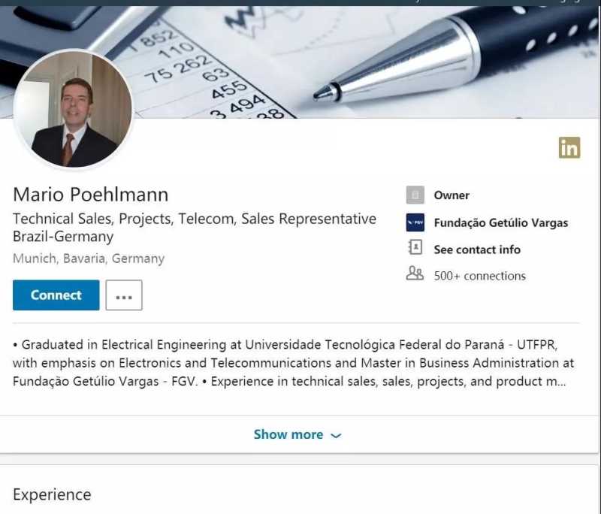The image size is (601, 514).
Task: Click the gold LinkedIn logo icon
Action: click(x=570, y=148)
